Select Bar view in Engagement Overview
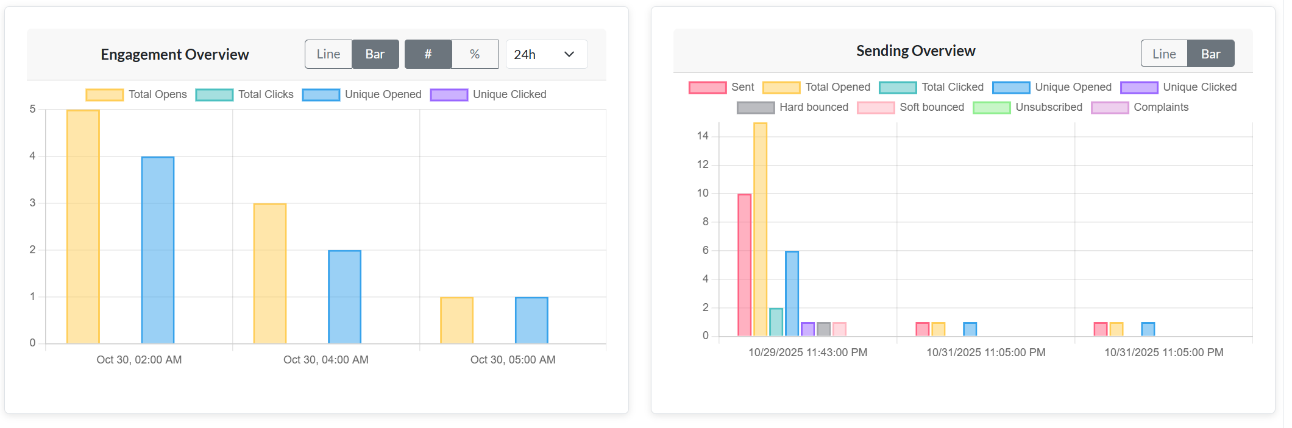The height and width of the screenshot is (428, 1292). (x=375, y=54)
